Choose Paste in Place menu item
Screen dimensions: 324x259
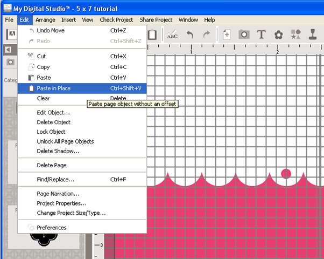coord(82,88)
